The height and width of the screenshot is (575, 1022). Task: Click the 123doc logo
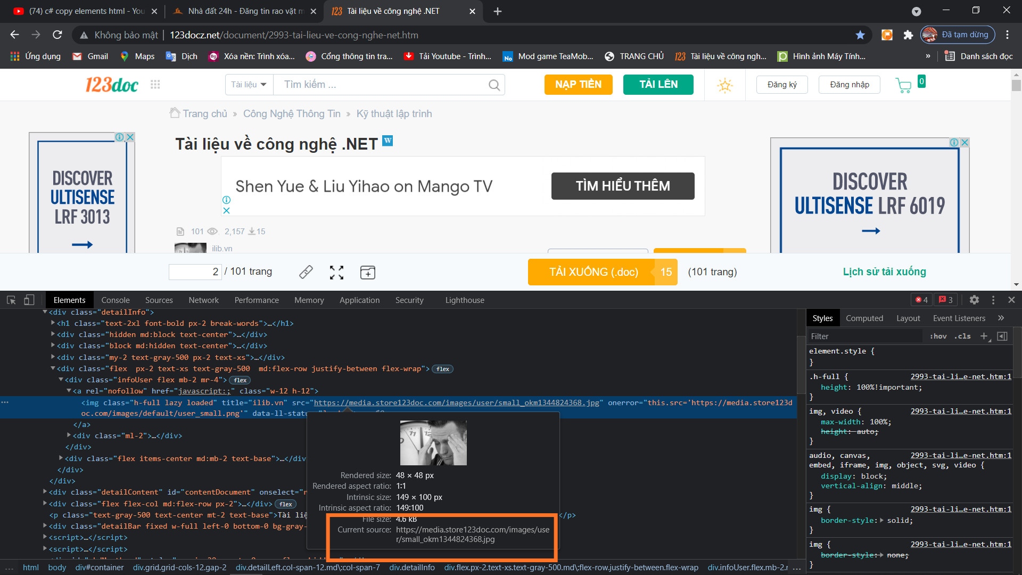pyautogui.click(x=112, y=84)
